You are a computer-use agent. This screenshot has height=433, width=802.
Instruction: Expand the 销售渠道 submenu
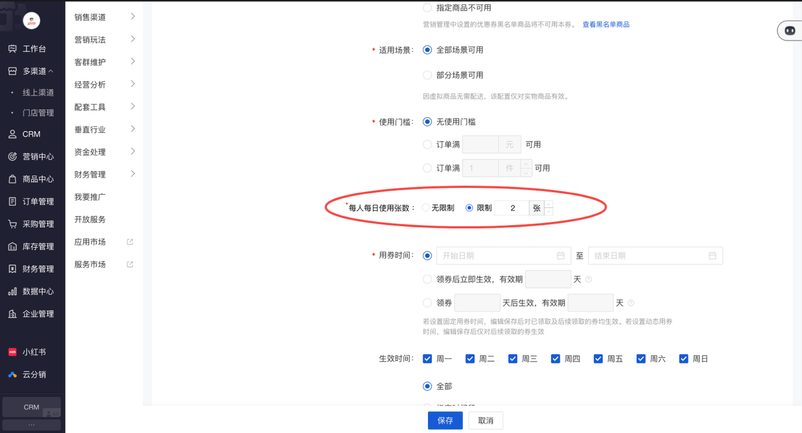(x=133, y=17)
